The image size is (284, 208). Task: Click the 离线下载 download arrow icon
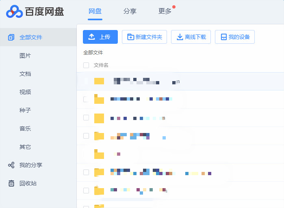[180, 37]
